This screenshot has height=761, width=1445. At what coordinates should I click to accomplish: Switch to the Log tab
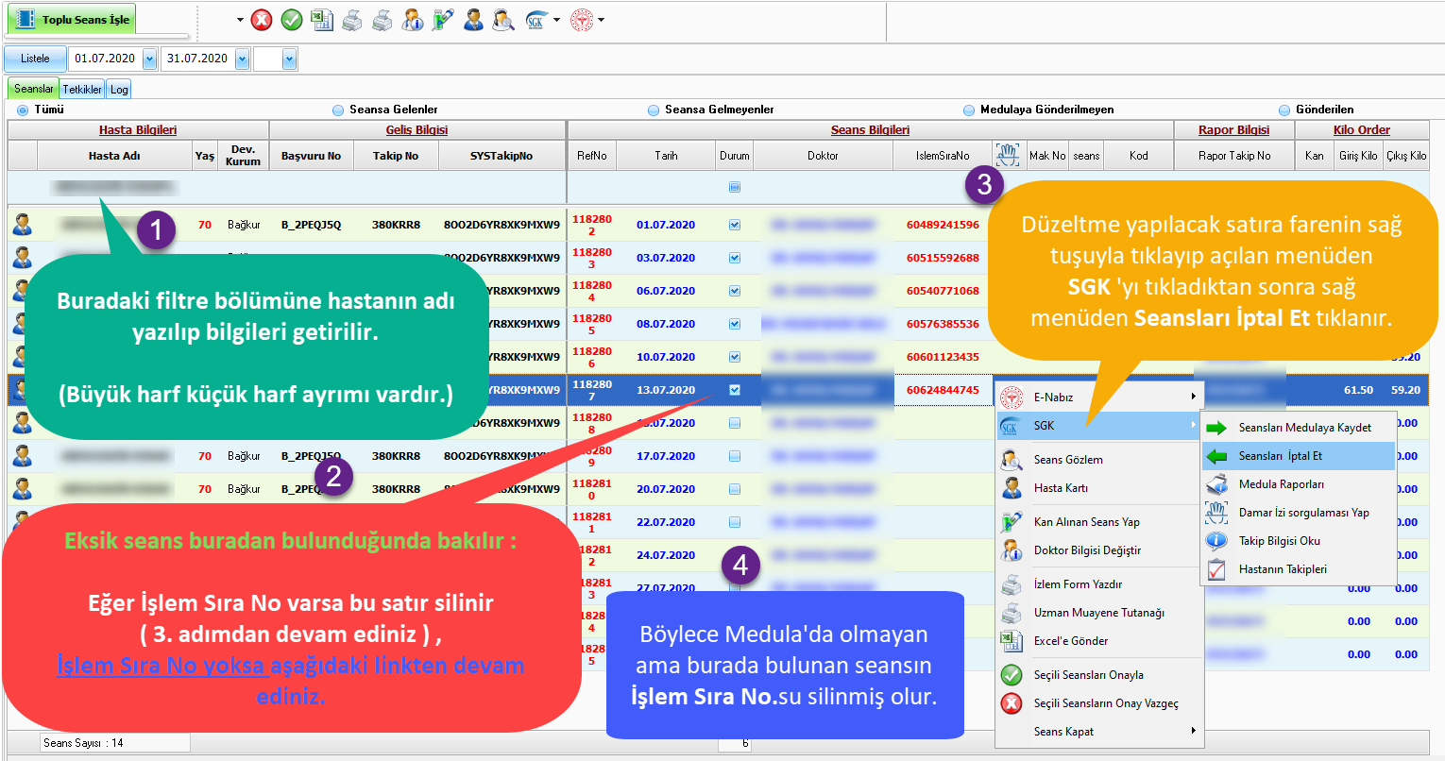[119, 89]
